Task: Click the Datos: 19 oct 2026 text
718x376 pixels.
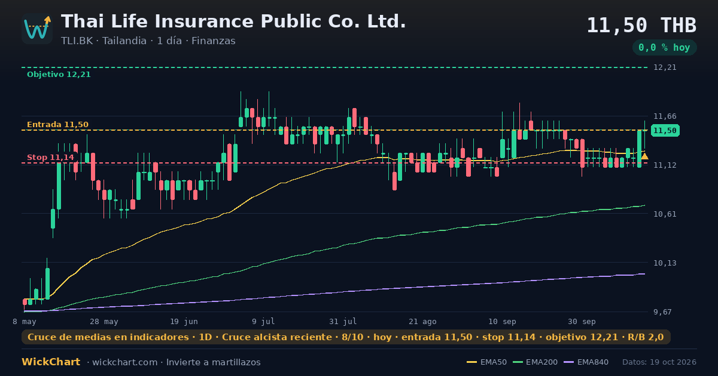Action: 659,362
